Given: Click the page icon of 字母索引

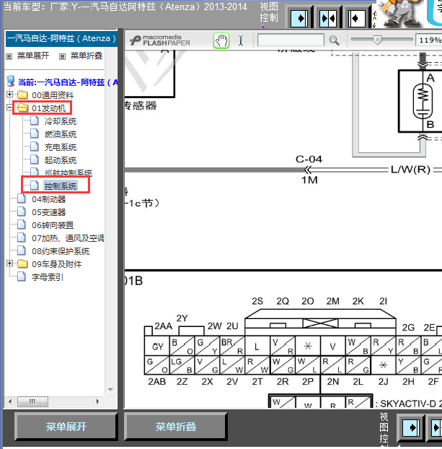Looking at the screenshot, I should (x=22, y=276).
